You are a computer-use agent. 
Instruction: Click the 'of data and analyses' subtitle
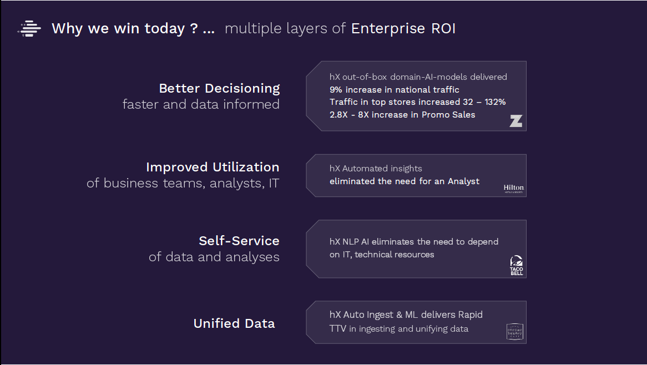click(x=214, y=257)
